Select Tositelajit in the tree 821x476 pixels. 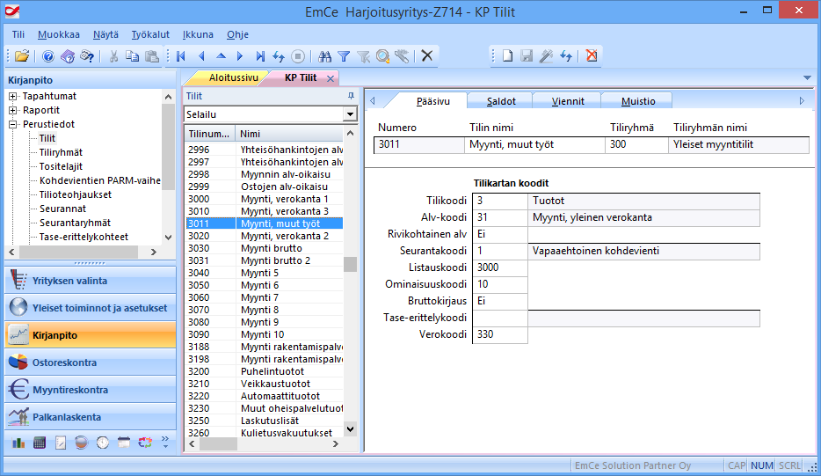pyautogui.click(x=61, y=166)
